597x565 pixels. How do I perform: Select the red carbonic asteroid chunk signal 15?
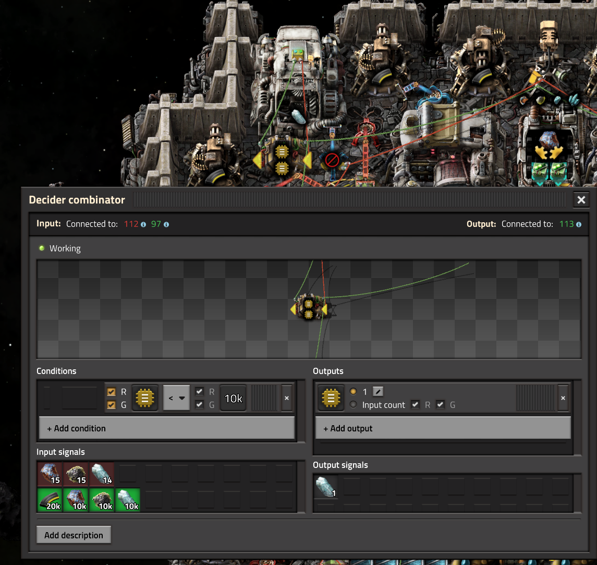76,474
